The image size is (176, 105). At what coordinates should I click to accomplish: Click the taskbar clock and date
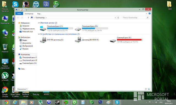[x=169, y=102]
